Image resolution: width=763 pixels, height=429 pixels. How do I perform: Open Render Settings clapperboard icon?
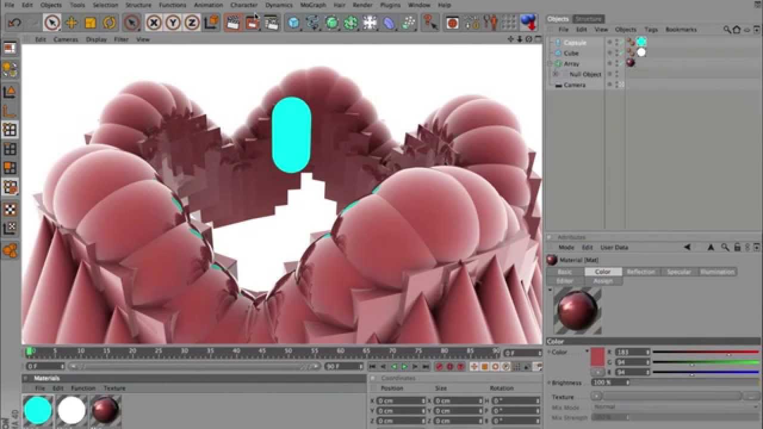coord(271,23)
